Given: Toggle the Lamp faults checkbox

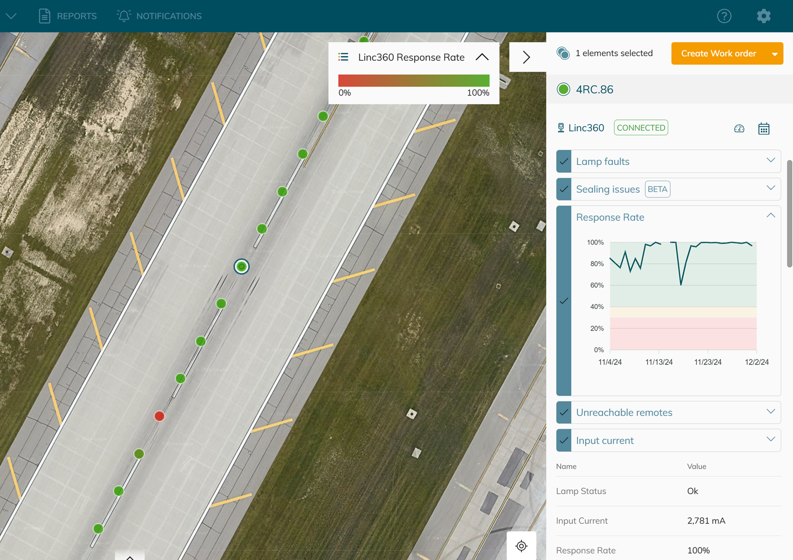Looking at the screenshot, I should (x=564, y=161).
